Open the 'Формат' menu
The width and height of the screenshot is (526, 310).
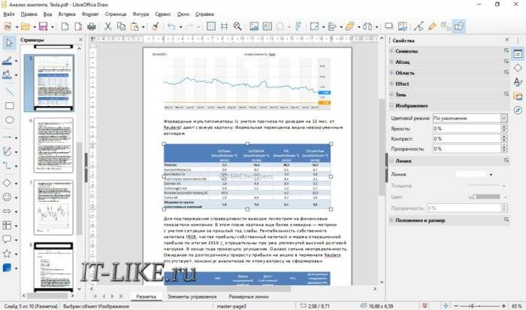[x=89, y=14]
